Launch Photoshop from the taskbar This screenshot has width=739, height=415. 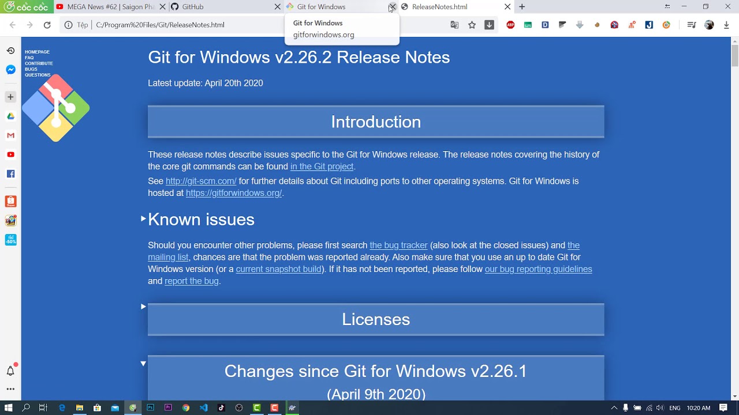(x=150, y=408)
